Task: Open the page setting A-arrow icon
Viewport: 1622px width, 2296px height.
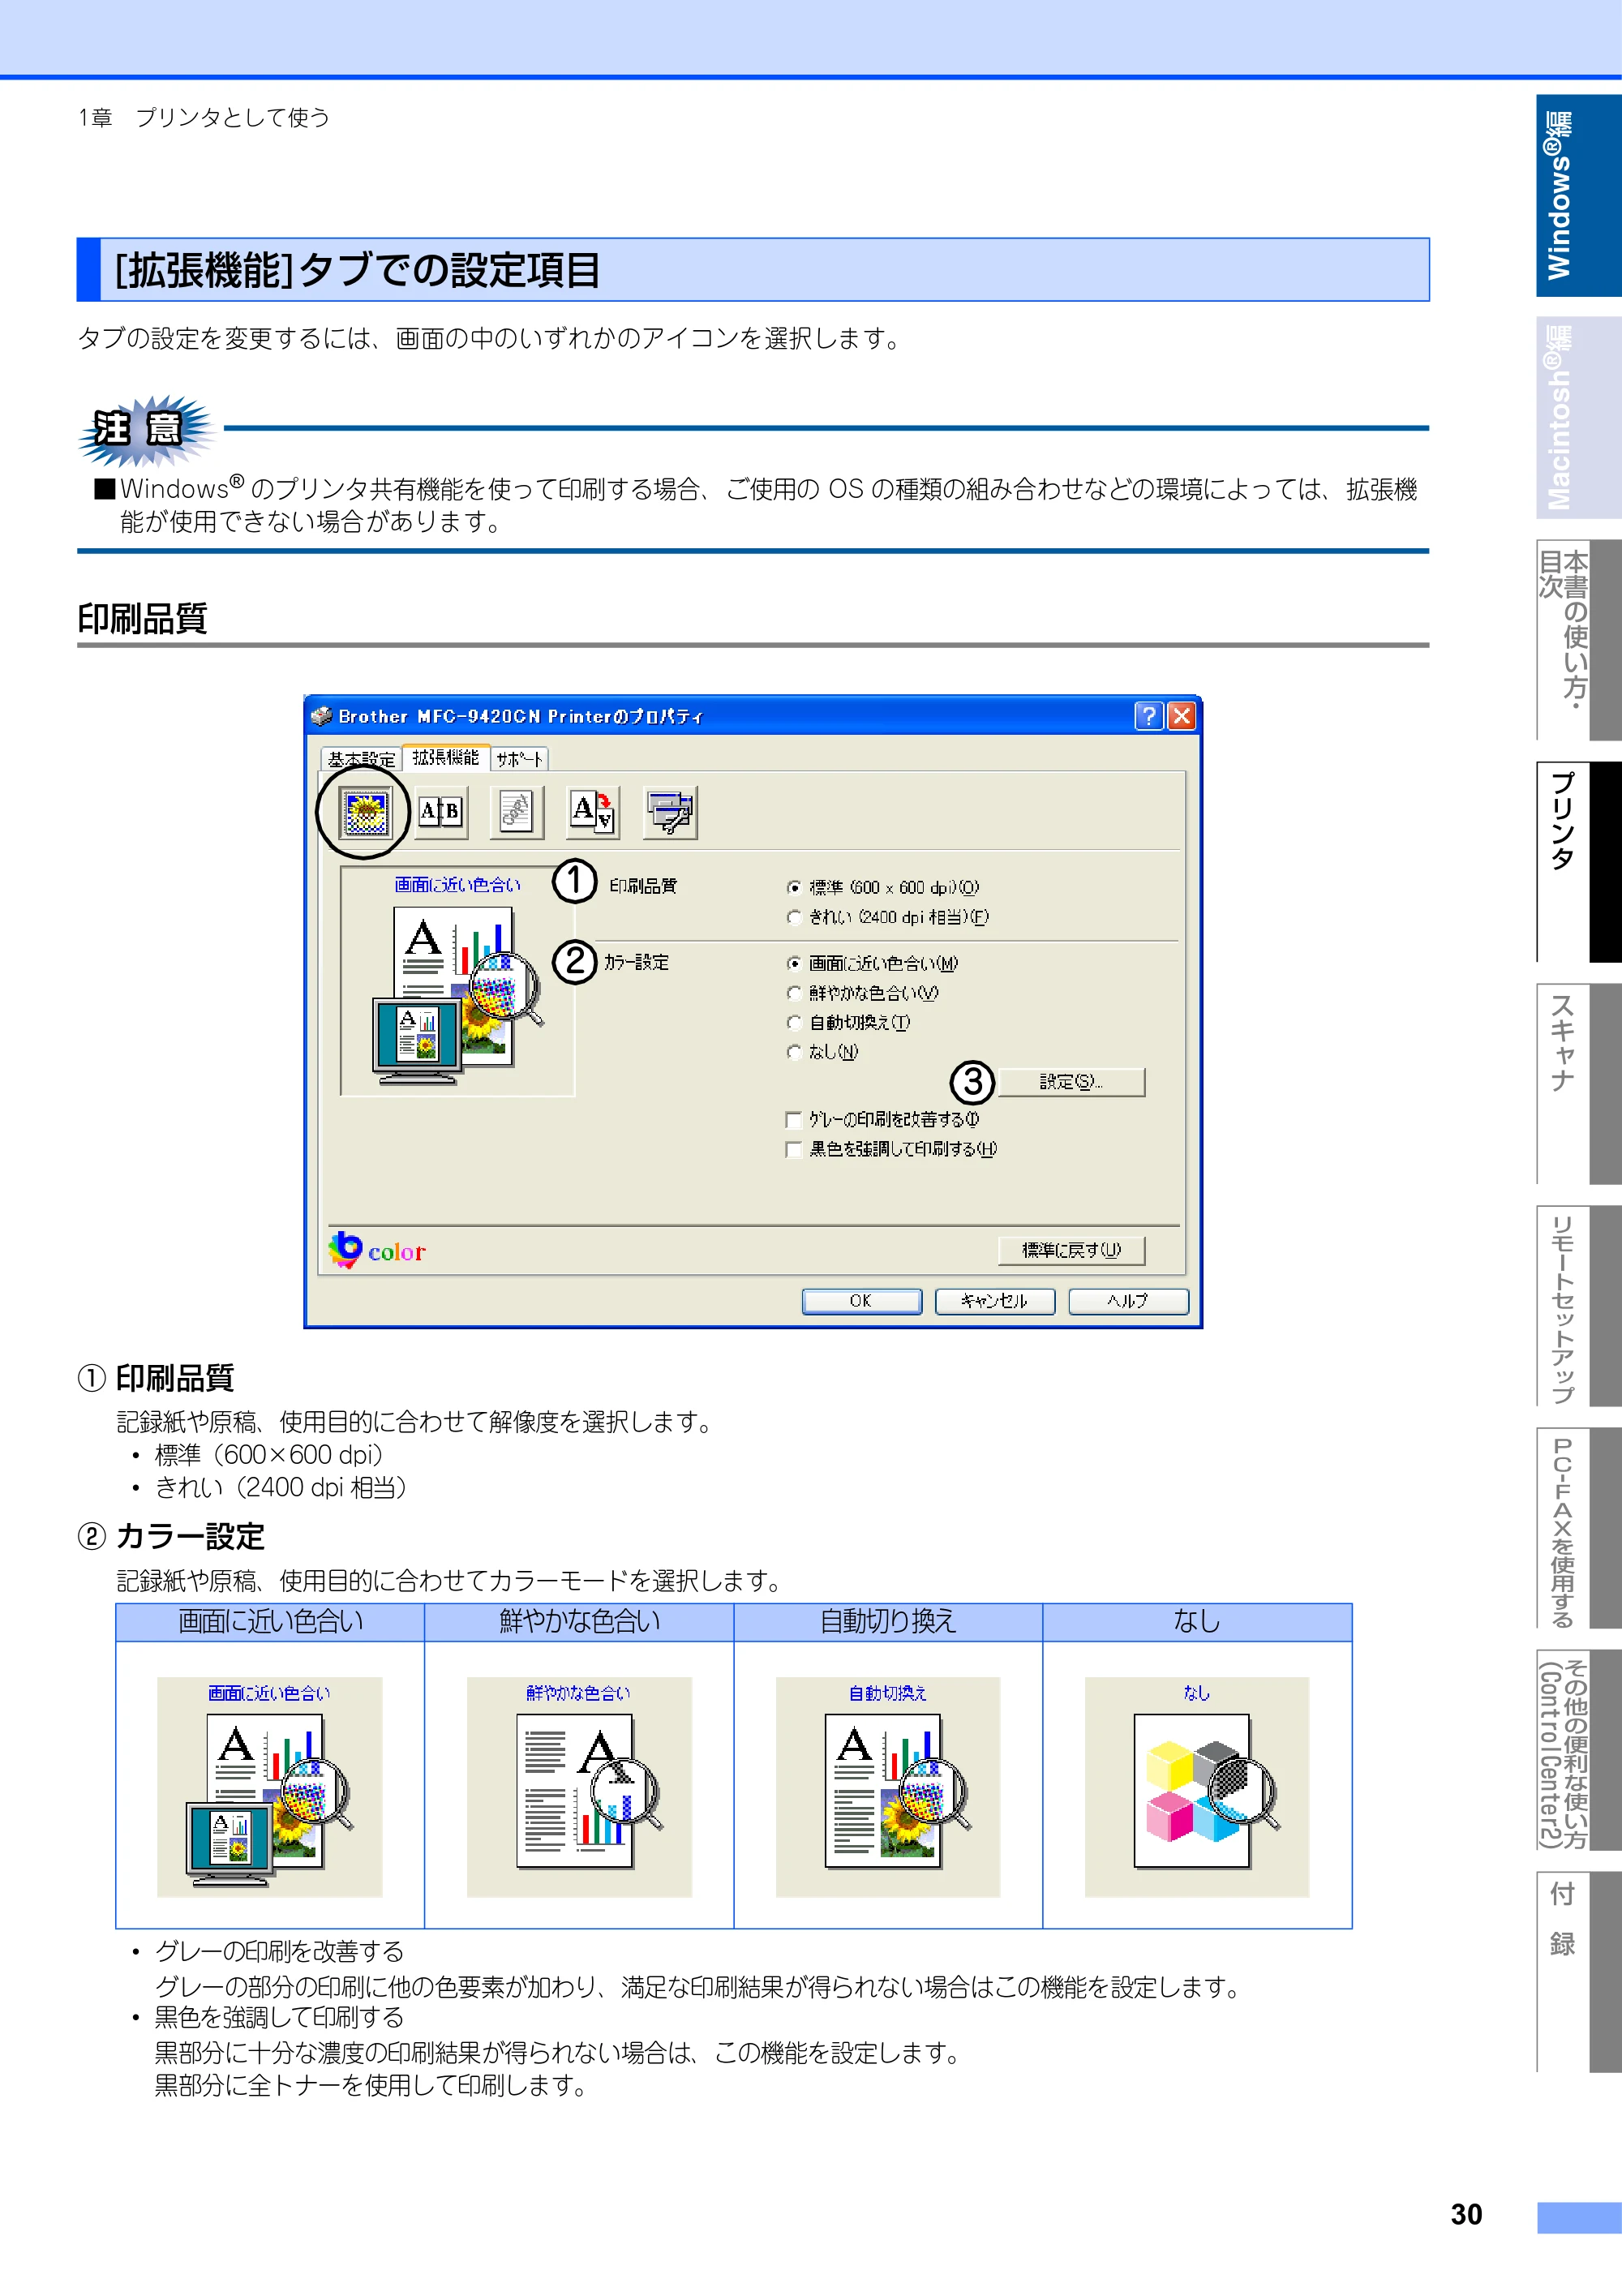Action: [x=592, y=812]
